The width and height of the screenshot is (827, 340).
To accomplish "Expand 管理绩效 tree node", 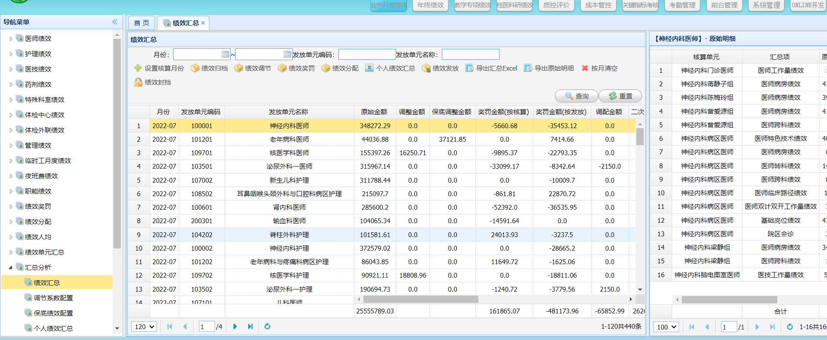I will coord(11,146).
